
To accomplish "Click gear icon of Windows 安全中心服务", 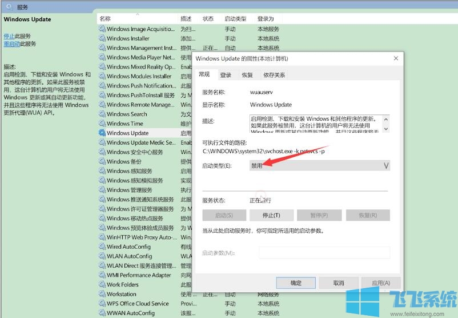I will tap(102, 152).
